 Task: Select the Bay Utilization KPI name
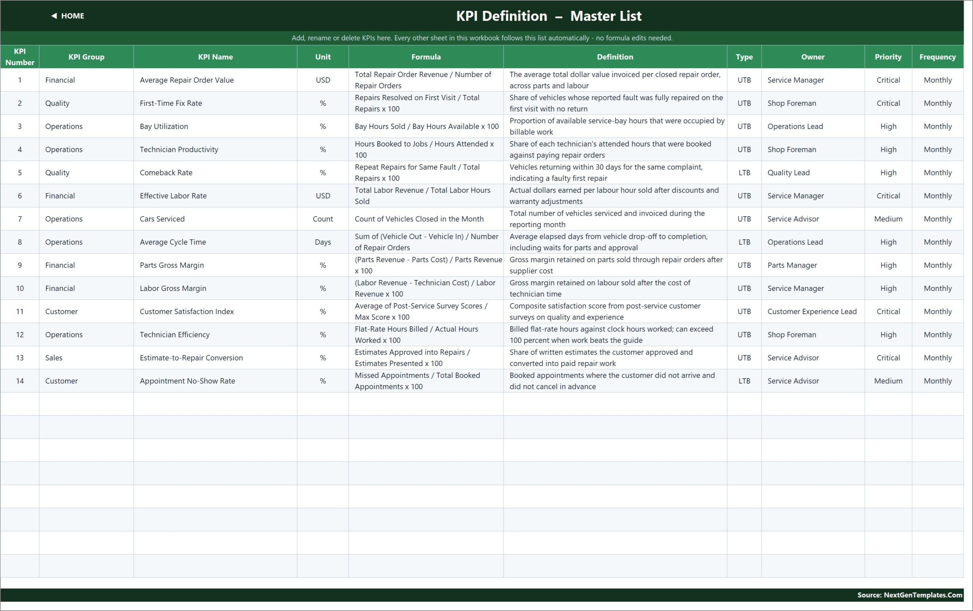pos(216,126)
